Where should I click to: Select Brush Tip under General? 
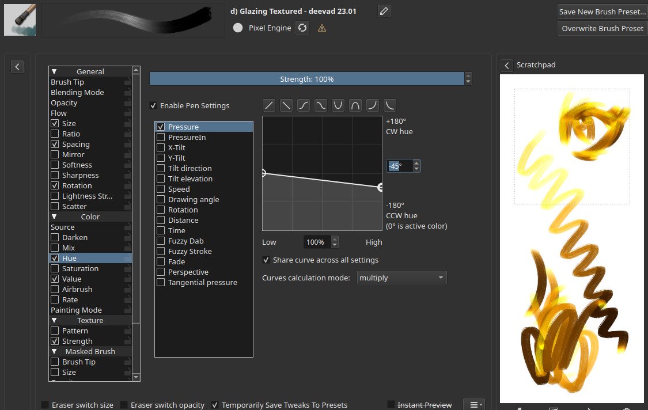[x=67, y=82]
